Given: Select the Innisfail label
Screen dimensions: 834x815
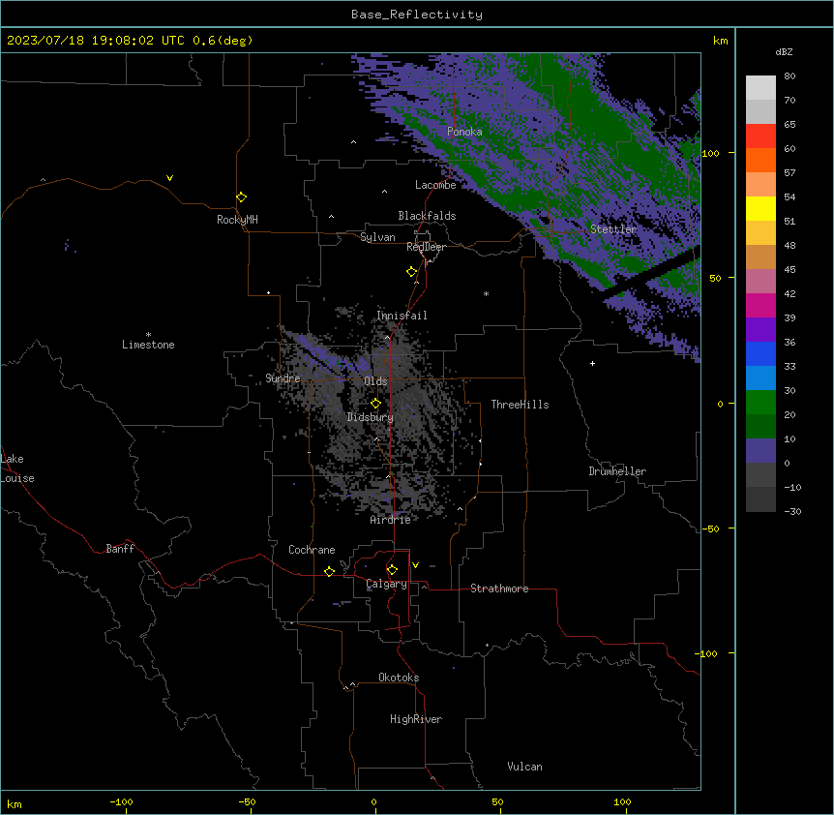Looking at the screenshot, I should click(x=402, y=316).
